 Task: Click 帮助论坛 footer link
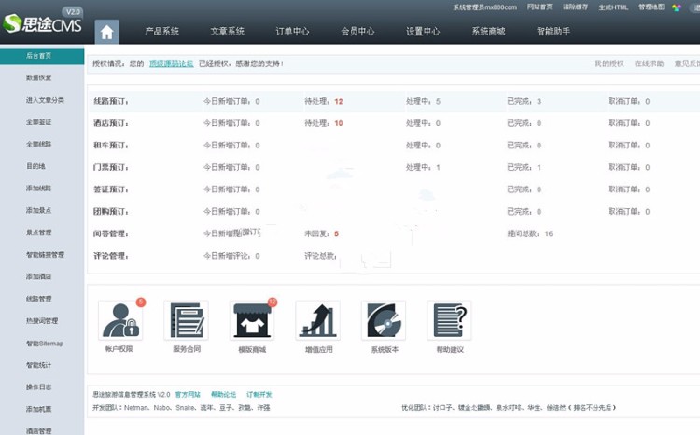(224, 394)
